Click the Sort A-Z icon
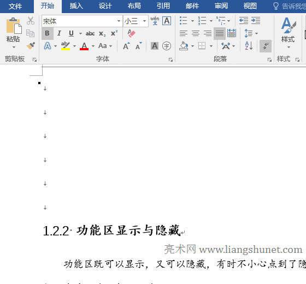306x284 pixels. [x=249, y=46]
